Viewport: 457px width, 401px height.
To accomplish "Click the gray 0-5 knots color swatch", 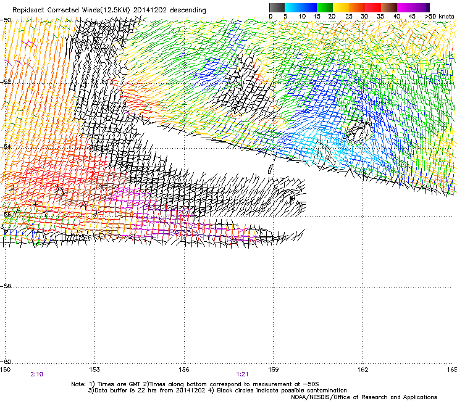I will point(277,7).
